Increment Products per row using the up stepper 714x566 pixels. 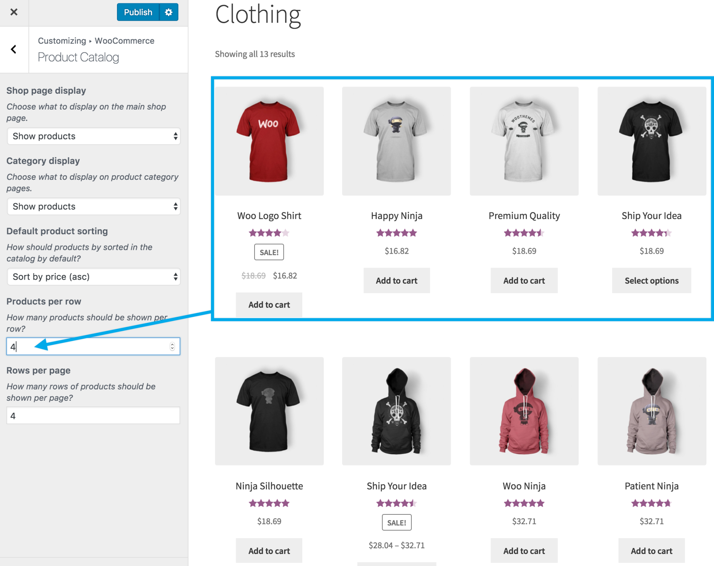(172, 344)
